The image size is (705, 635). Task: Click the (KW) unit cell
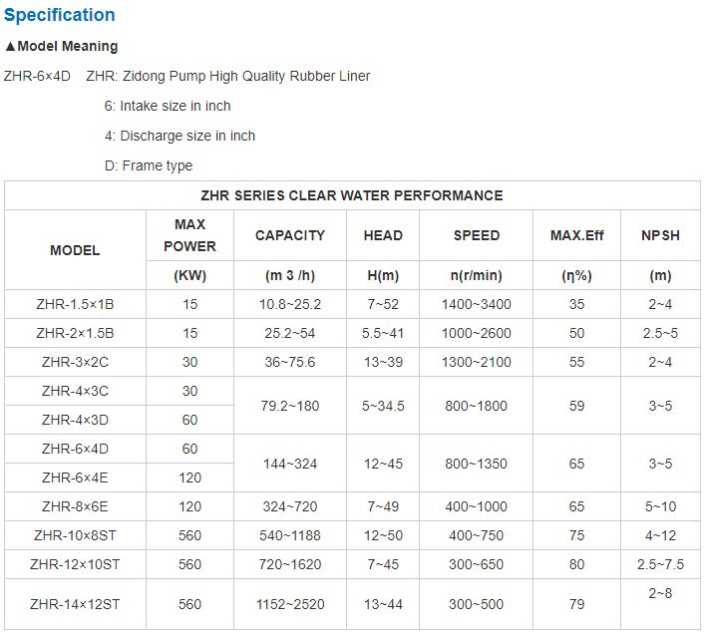189,275
